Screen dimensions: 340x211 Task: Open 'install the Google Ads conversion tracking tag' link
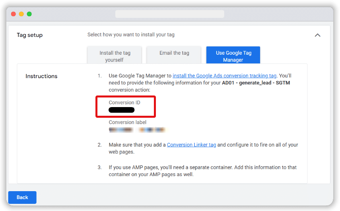[224, 76]
